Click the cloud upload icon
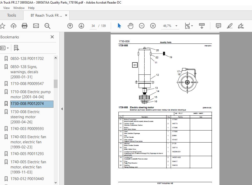 [14, 26]
